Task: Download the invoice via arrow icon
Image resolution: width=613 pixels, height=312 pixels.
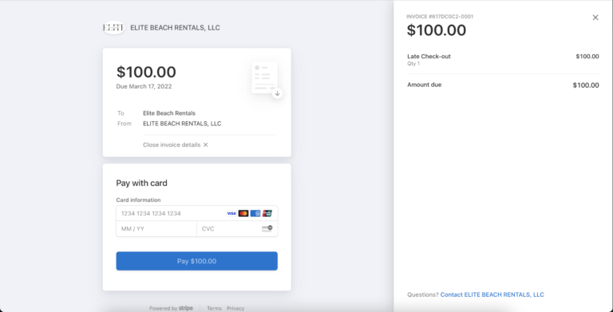Action: coord(277,93)
